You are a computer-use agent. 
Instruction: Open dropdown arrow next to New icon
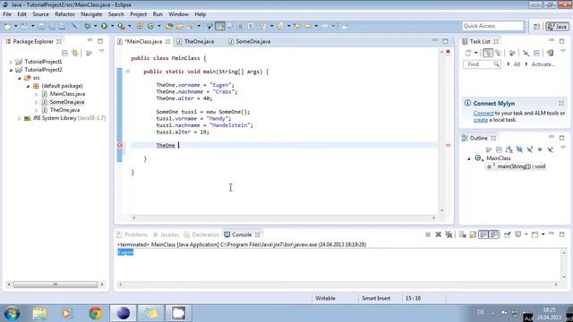click(x=16, y=26)
